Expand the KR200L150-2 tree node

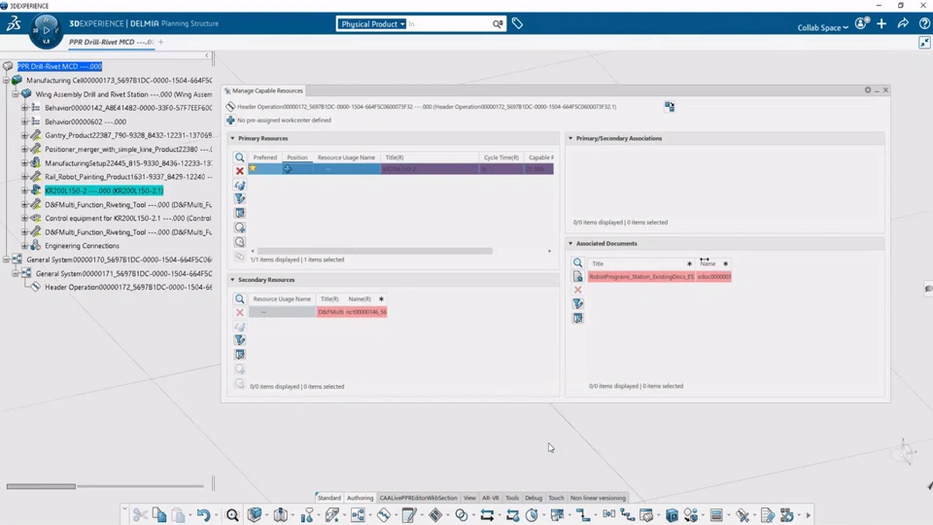point(24,191)
